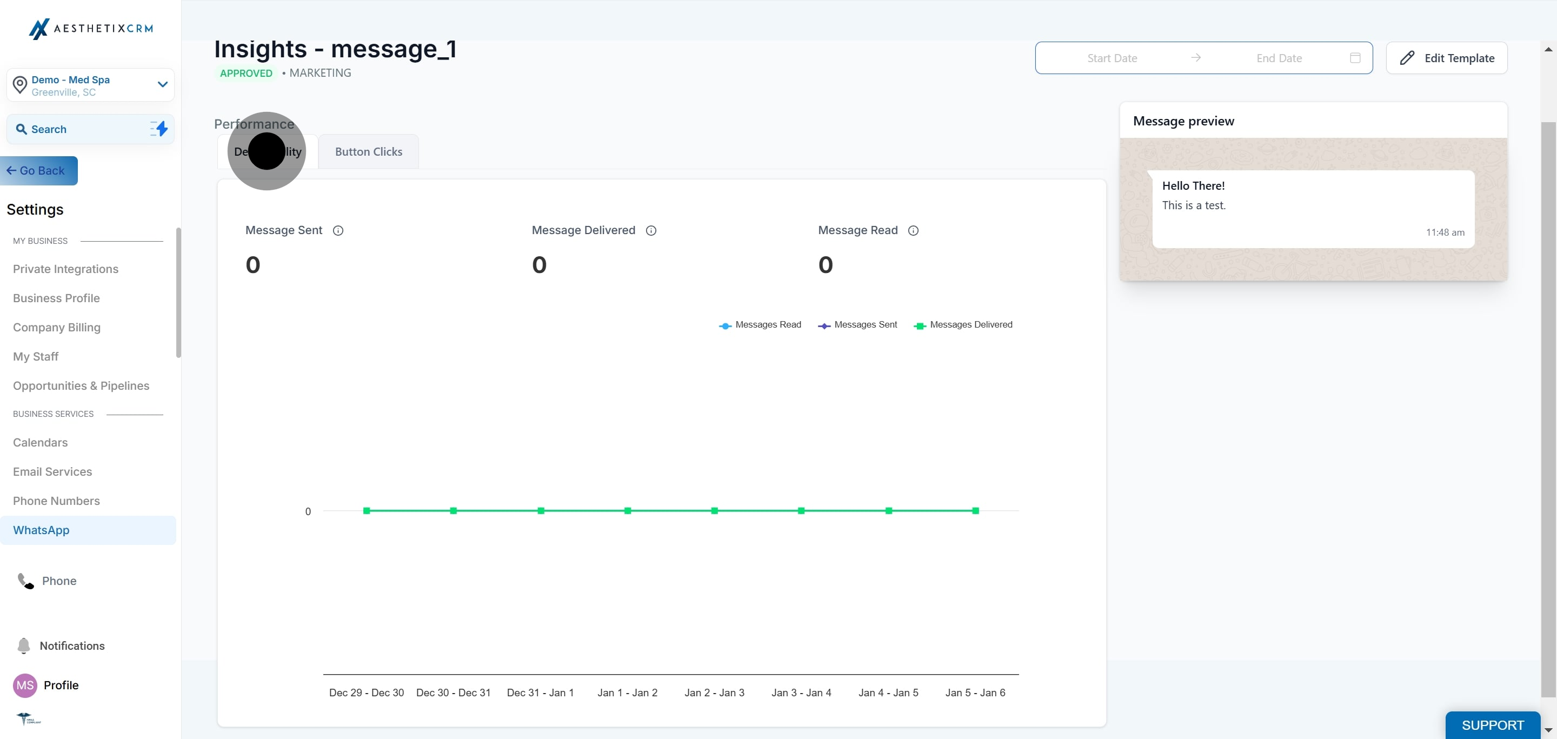The height and width of the screenshot is (739, 1557).
Task: Click the Jan 1 - Jan 2 data point
Action: (627, 510)
